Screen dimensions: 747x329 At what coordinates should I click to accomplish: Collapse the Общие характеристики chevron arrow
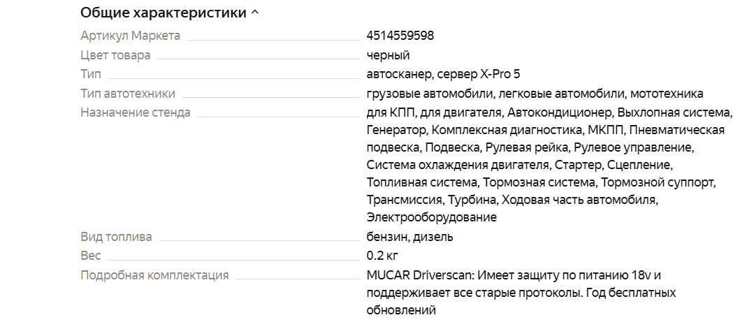254,13
